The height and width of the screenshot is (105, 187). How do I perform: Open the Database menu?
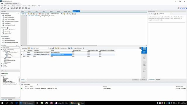(x=19, y=6)
